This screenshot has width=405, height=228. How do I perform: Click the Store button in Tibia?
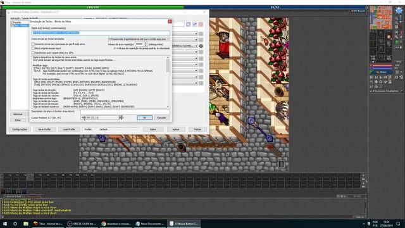(x=382, y=72)
